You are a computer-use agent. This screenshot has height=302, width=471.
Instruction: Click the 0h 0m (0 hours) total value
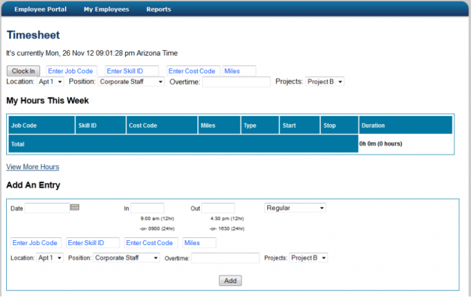pyautogui.click(x=381, y=144)
